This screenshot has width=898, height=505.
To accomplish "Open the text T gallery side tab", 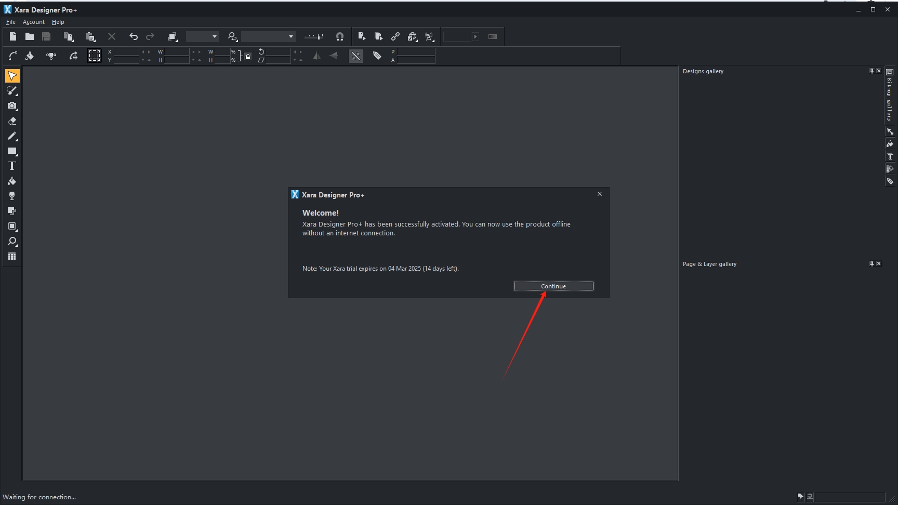I will pos(890,156).
